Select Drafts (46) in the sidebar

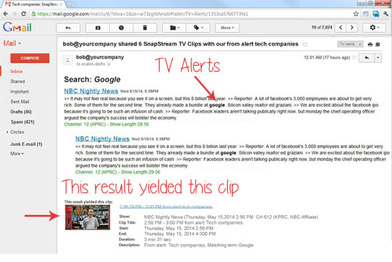[21, 112]
